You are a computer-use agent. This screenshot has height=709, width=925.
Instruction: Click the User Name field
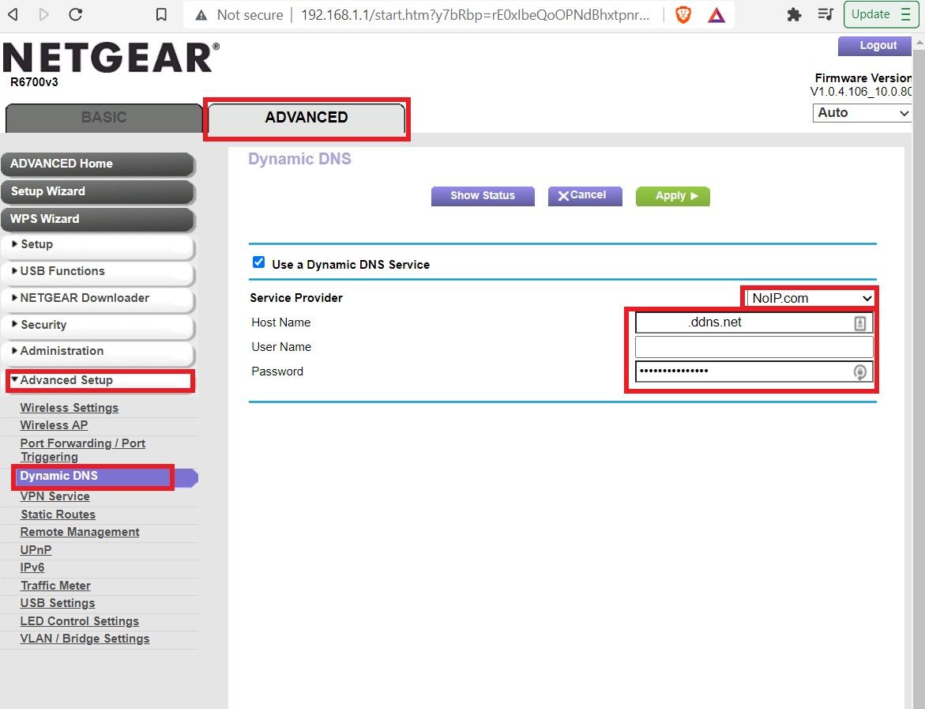[754, 347]
